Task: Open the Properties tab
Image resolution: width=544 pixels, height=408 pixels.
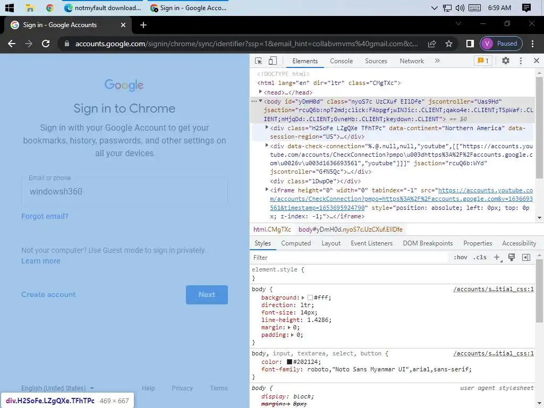Action: click(x=478, y=243)
